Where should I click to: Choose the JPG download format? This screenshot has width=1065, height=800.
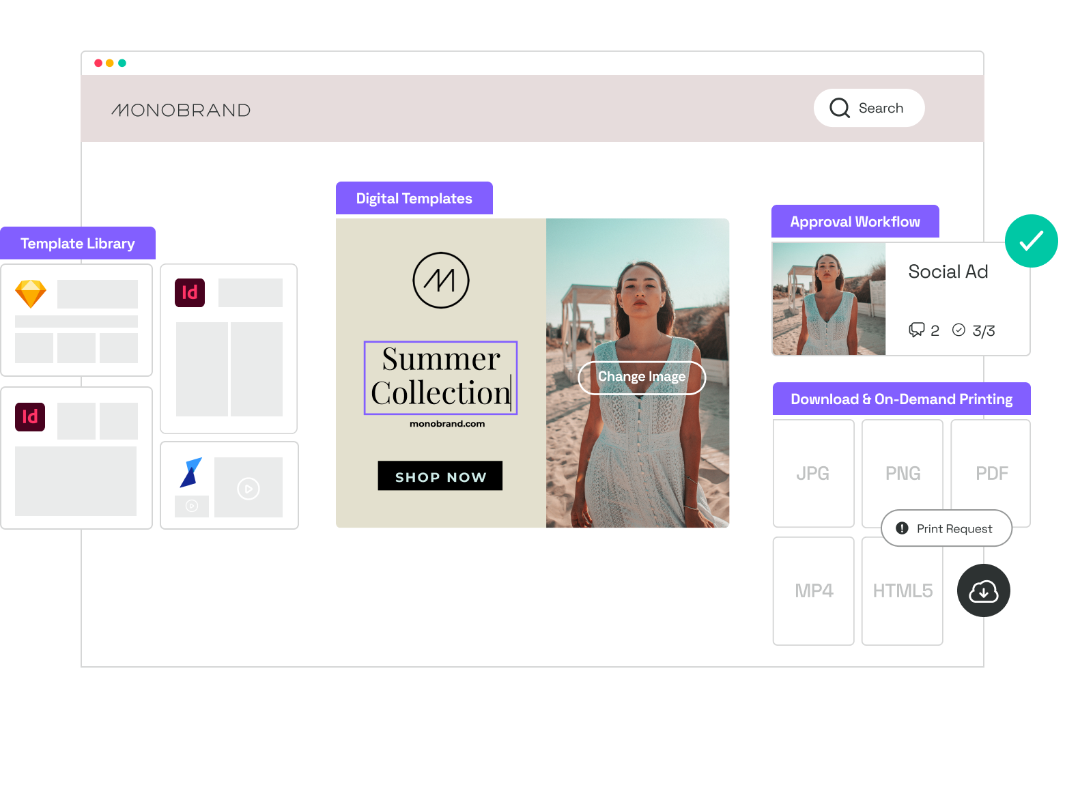(x=814, y=473)
